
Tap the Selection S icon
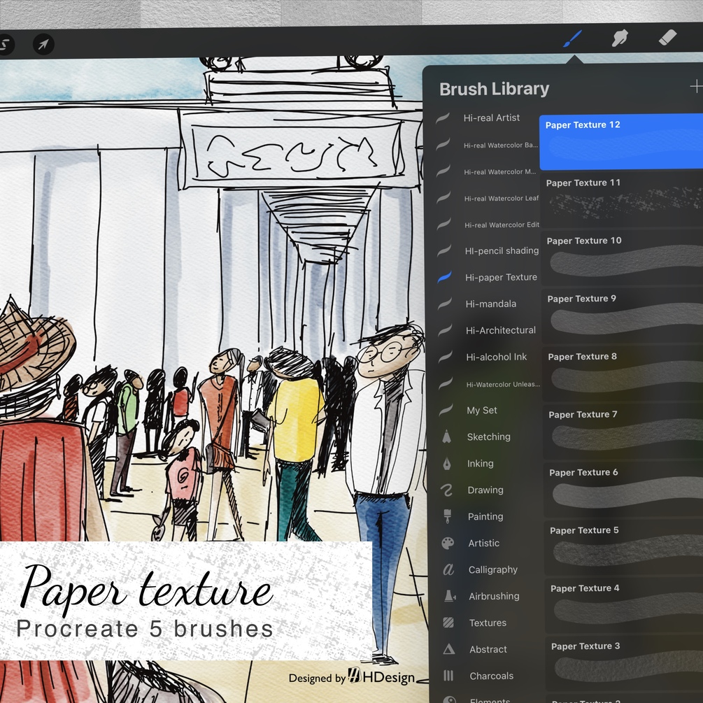[6, 45]
